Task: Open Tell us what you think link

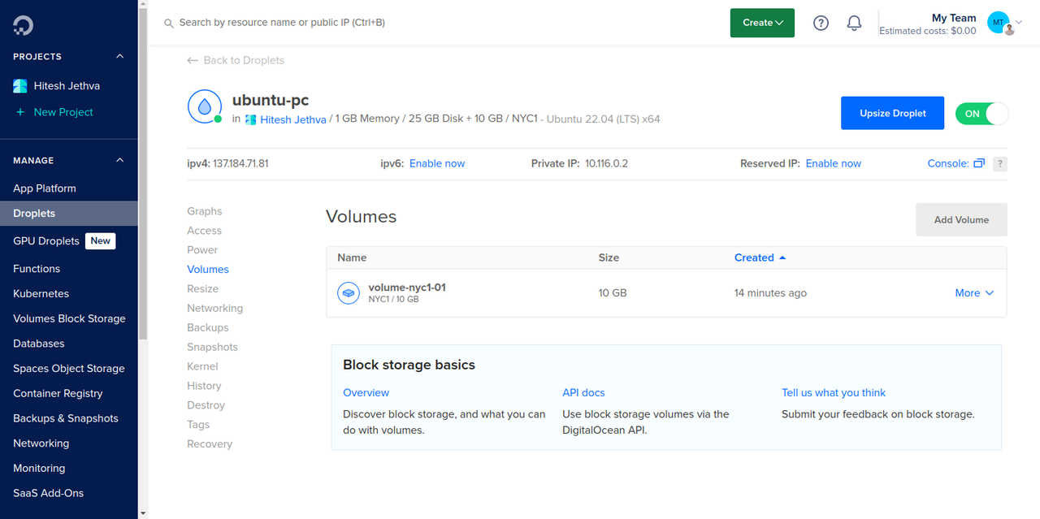Action: point(834,393)
